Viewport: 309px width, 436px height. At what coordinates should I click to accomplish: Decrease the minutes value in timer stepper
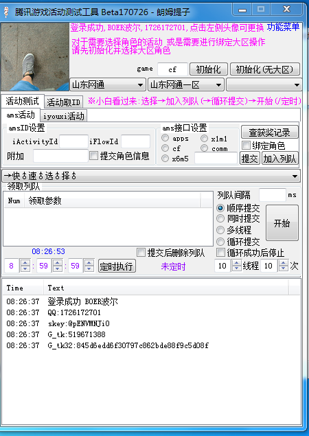[x=57, y=269]
